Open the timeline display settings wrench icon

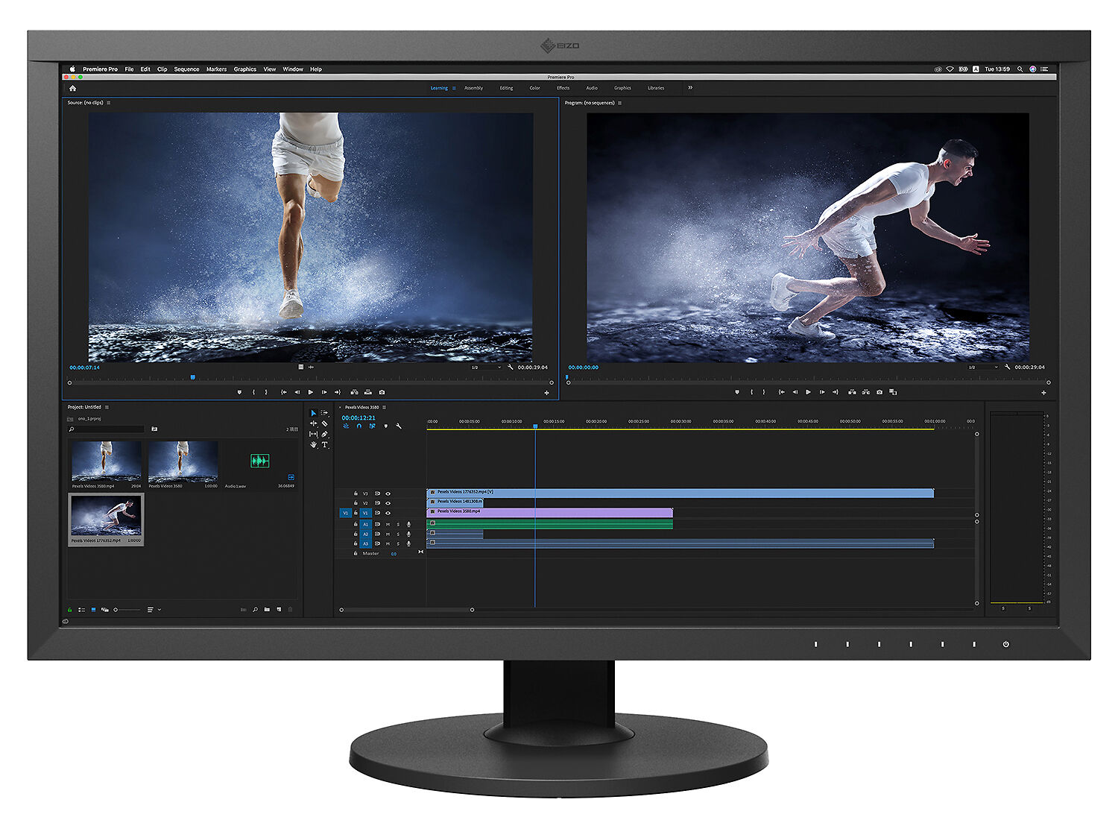(399, 426)
